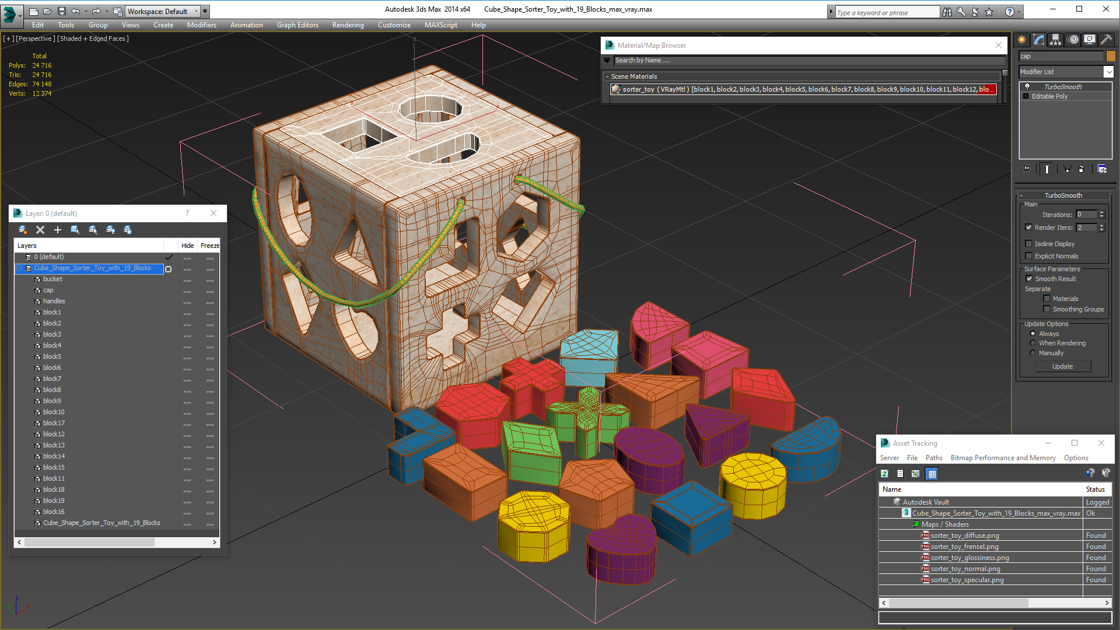Click the orange object color swatch
The image size is (1120, 630).
(x=1111, y=56)
